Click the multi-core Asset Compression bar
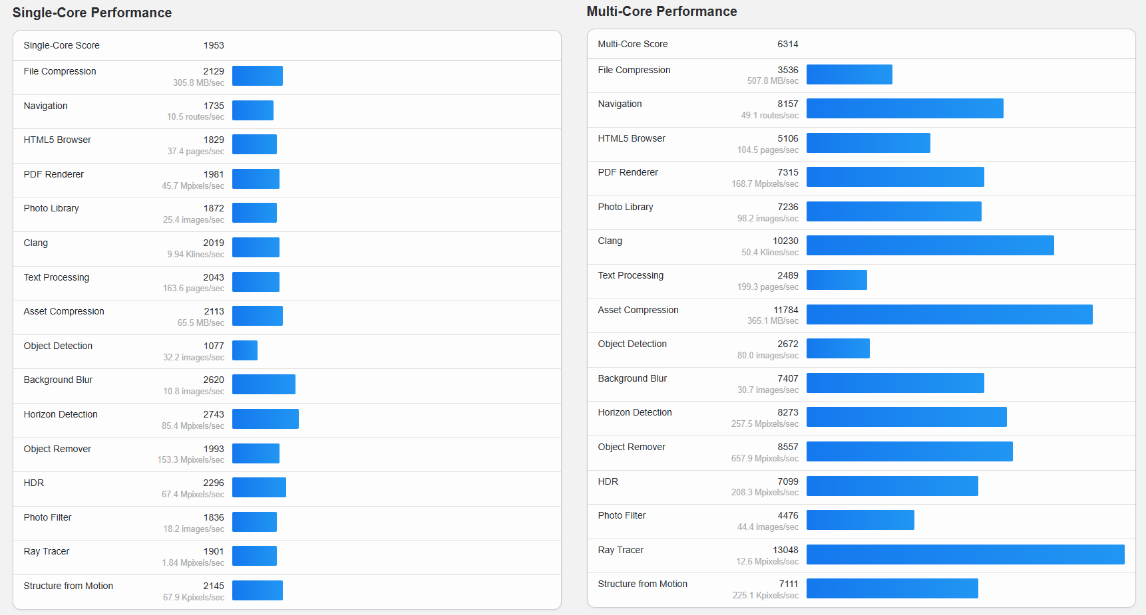1146x615 pixels. (949, 314)
